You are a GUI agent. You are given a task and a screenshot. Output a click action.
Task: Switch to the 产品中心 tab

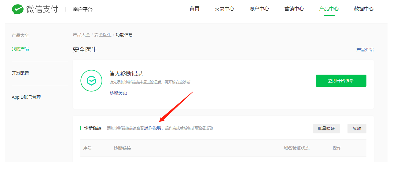click(x=329, y=9)
